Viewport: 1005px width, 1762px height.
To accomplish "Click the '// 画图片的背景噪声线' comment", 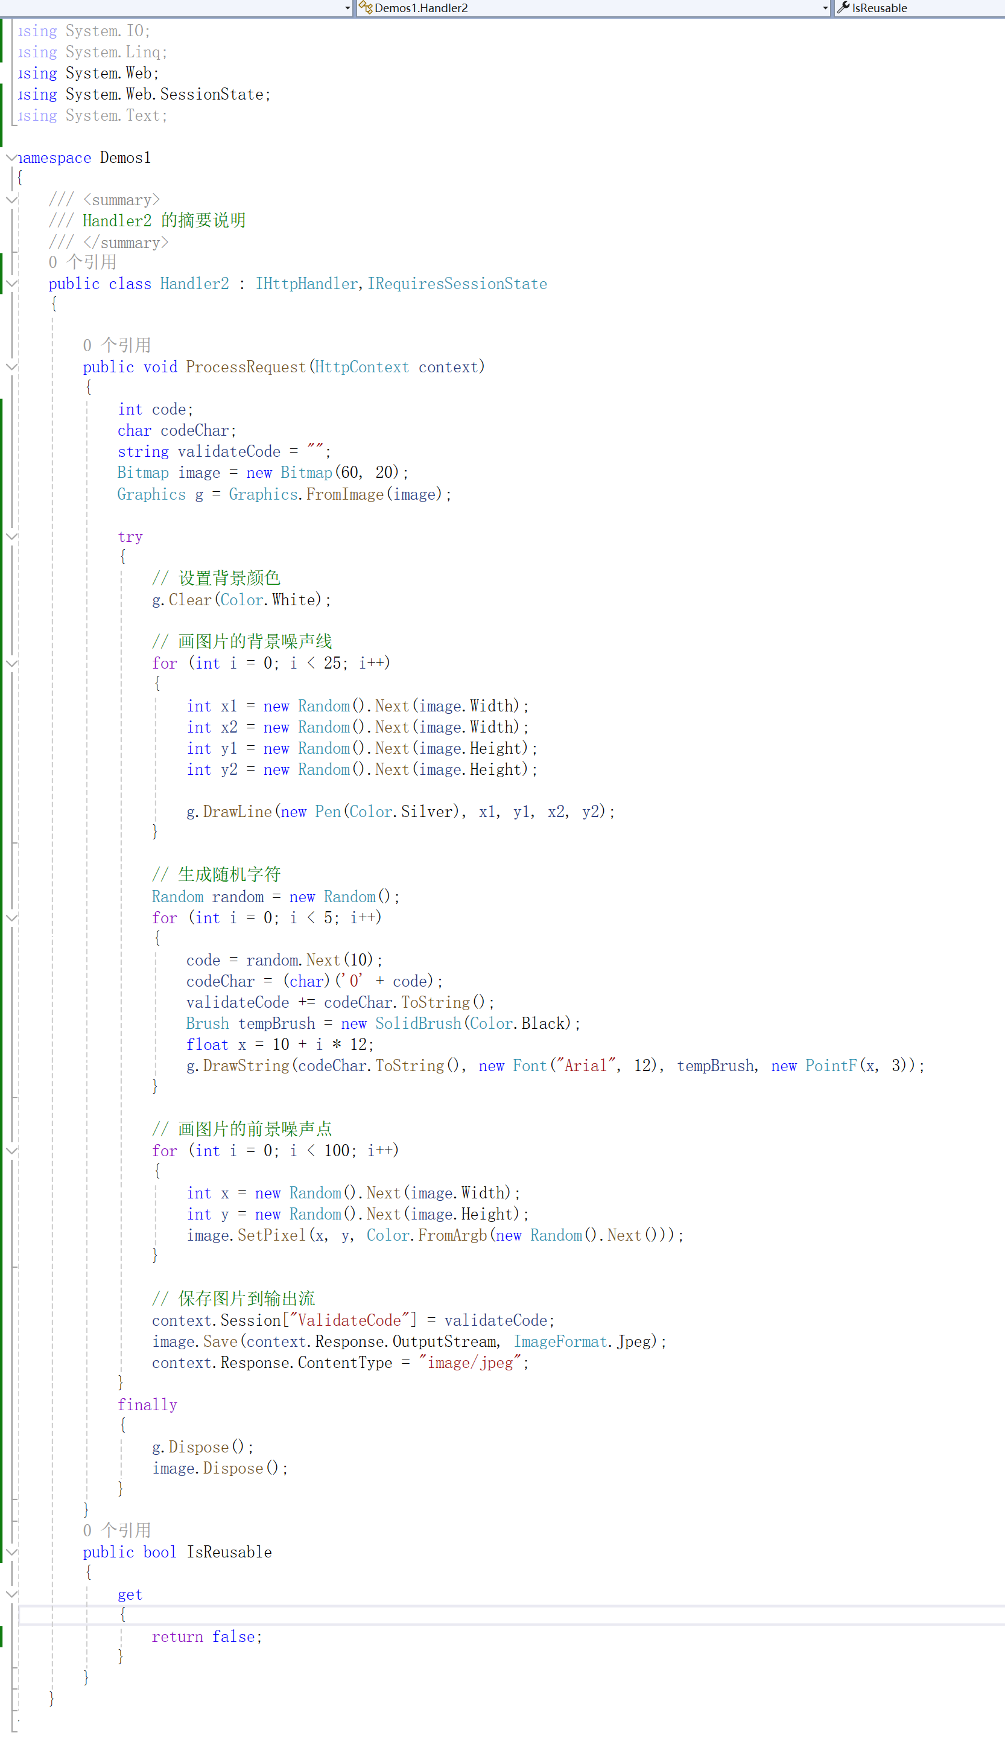I will 243,641.
